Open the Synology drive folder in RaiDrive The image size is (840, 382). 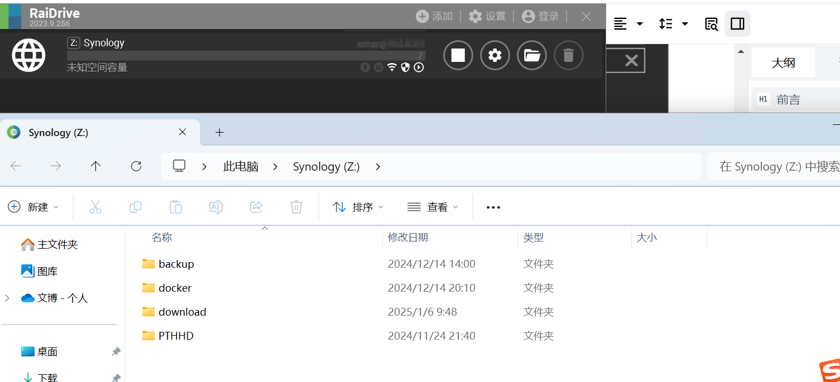(532, 55)
